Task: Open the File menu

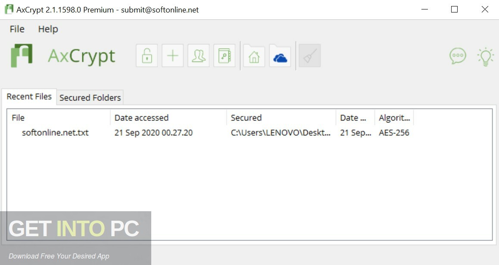Action: pos(17,29)
